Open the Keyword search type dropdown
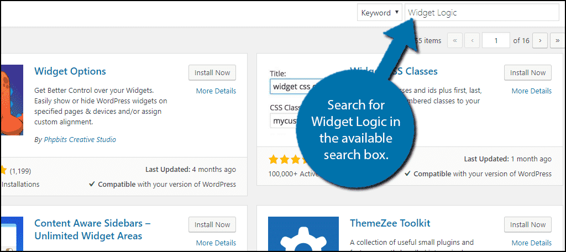The image size is (566, 252). point(379,13)
